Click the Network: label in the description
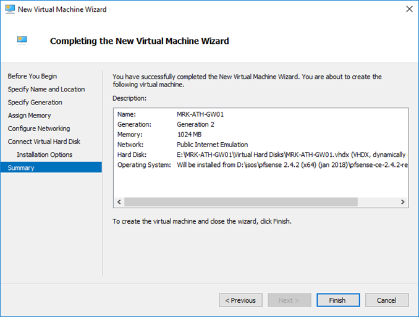 click(130, 145)
